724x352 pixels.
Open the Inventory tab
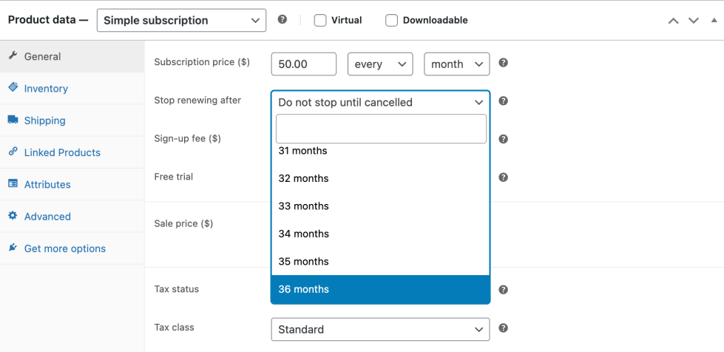[x=46, y=89]
